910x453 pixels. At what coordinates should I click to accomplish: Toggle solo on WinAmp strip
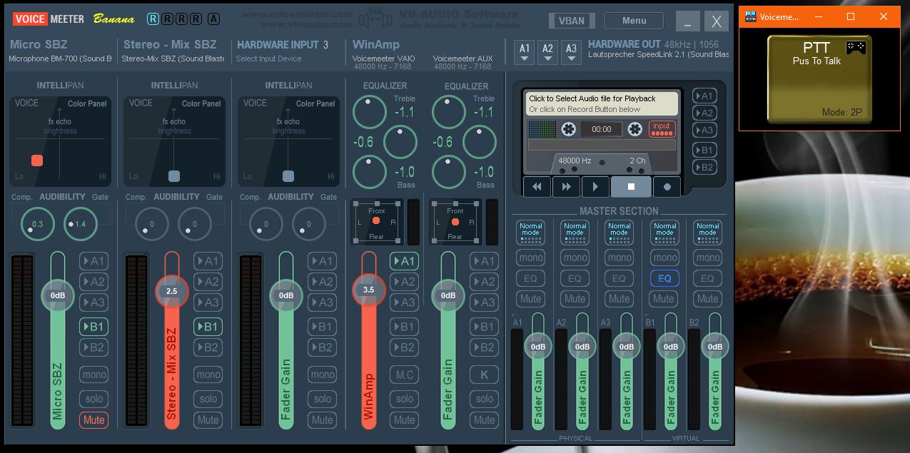[404, 399]
